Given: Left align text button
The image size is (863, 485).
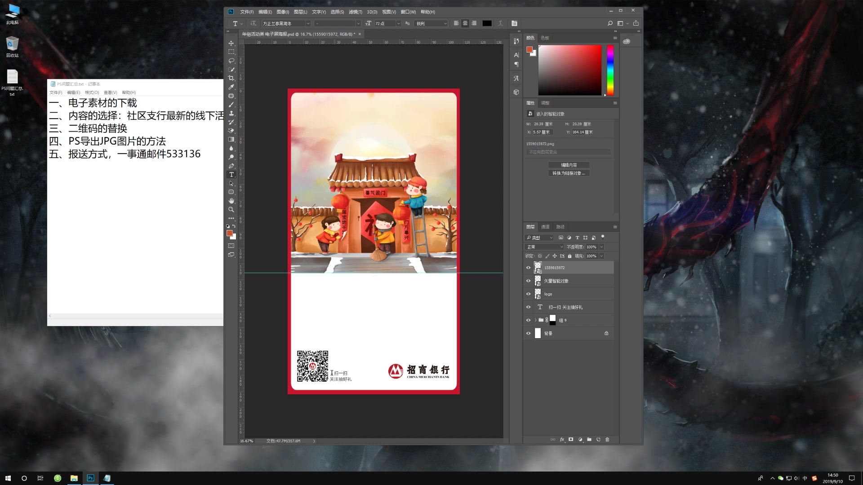Looking at the screenshot, I should [x=456, y=23].
